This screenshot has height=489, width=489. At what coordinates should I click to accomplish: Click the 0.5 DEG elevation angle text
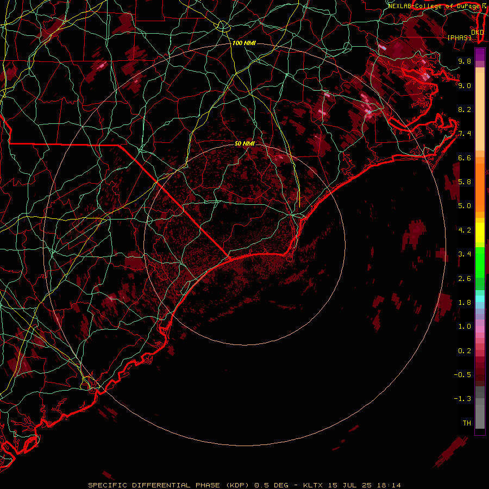pyautogui.click(x=272, y=485)
